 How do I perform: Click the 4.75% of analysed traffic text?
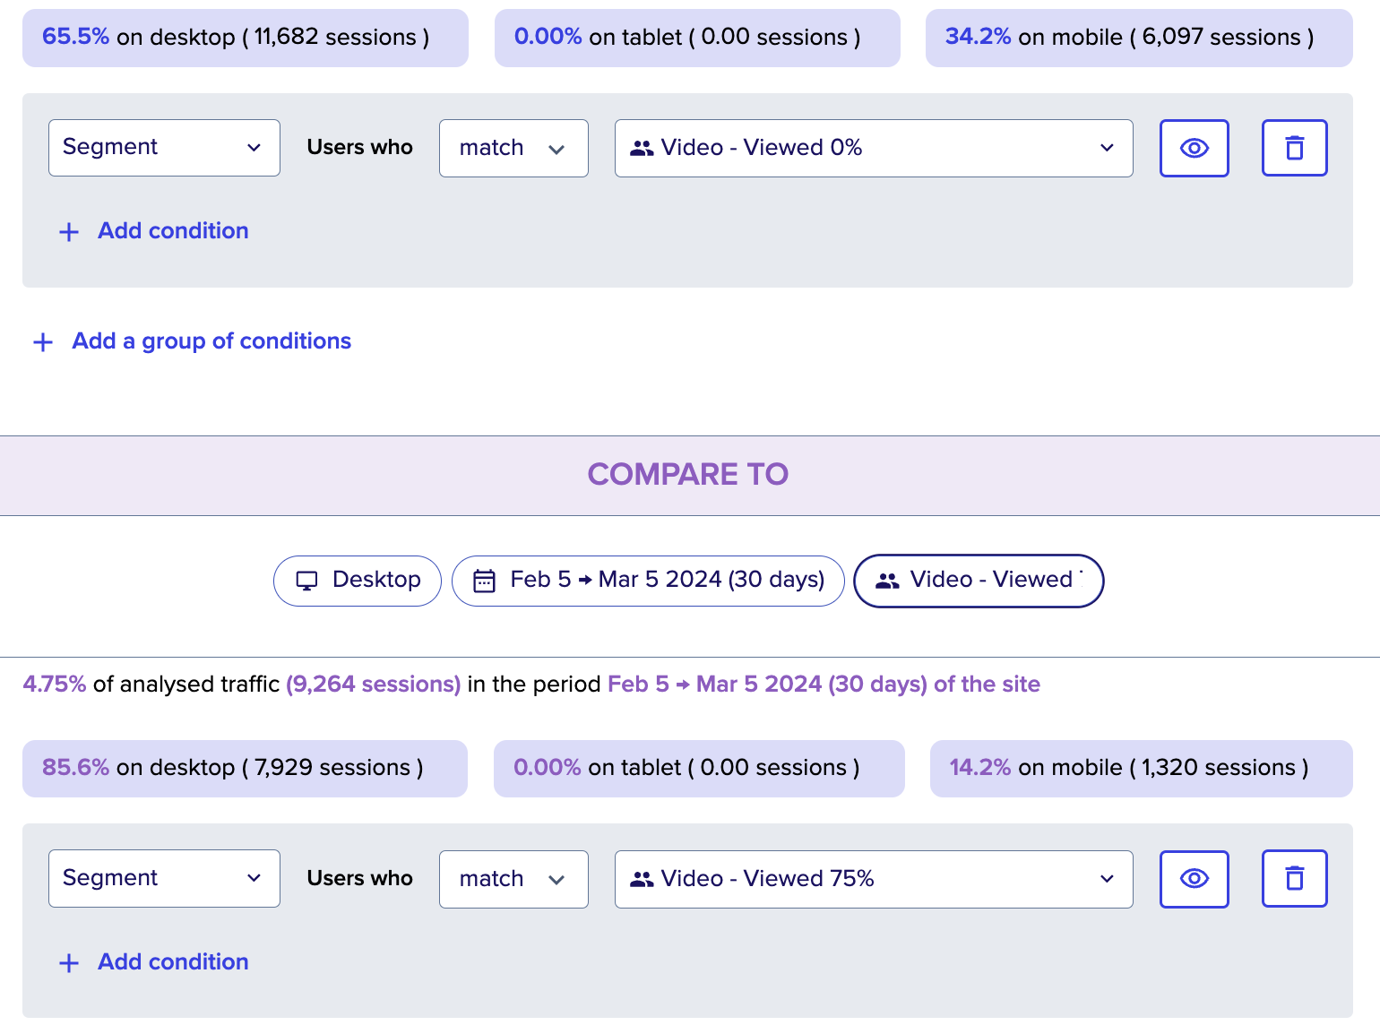(x=151, y=685)
